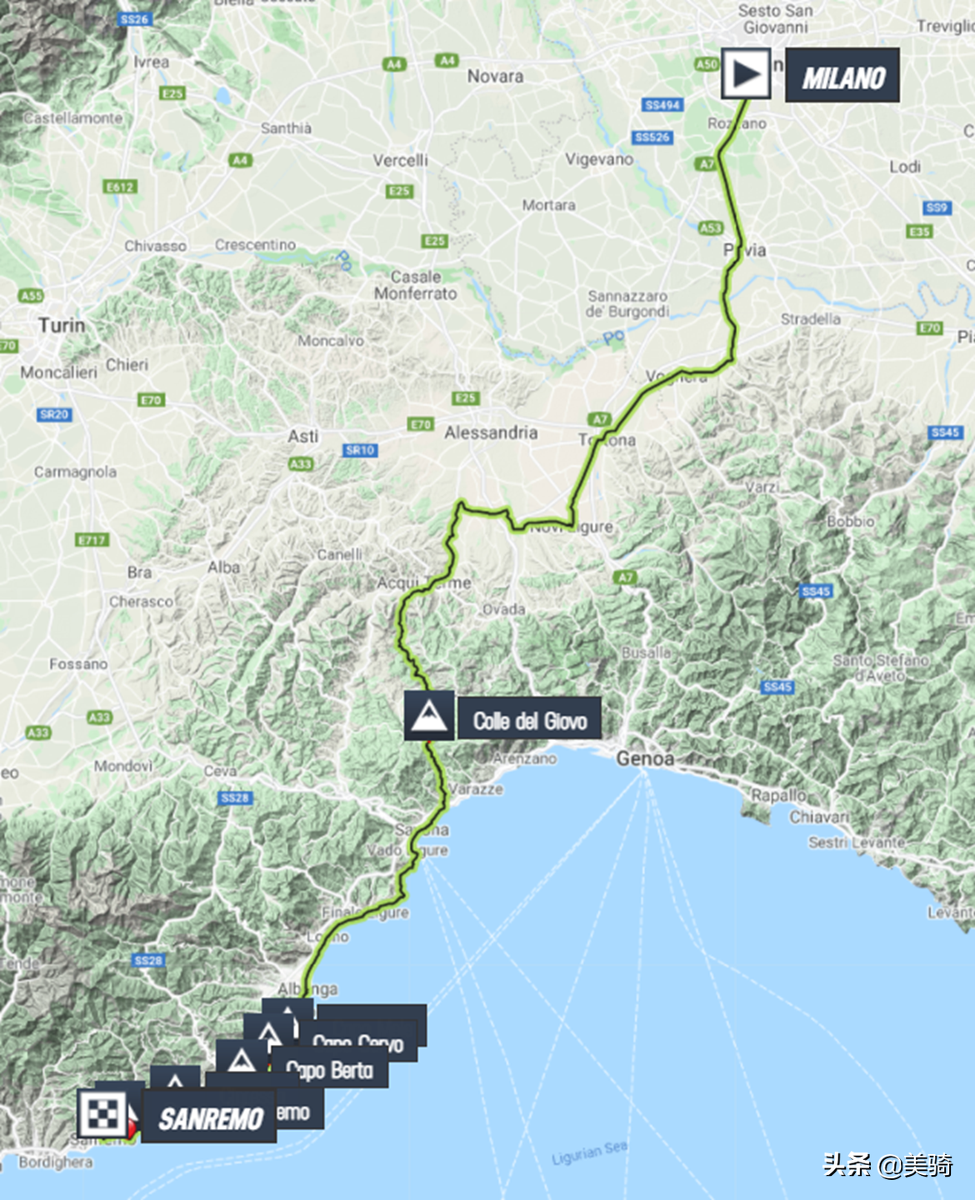The image size is (975, 1200).
Task: Click the Alessandria city label
Action: [x=491, y=432]
